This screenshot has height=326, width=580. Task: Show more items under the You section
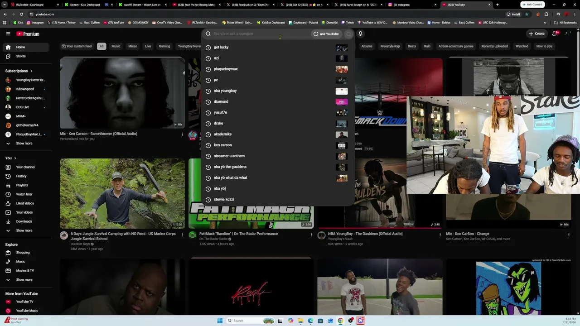(x=26, y=230)
